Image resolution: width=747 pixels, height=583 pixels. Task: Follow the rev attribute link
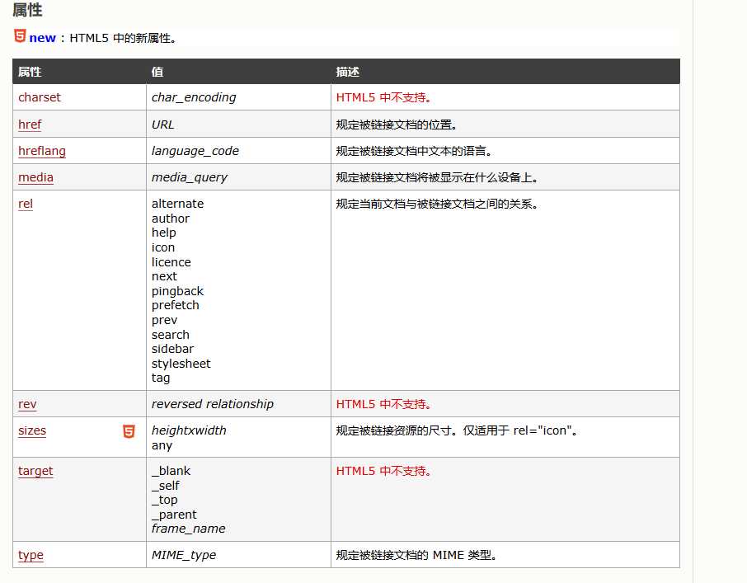(x=27, y=404)
